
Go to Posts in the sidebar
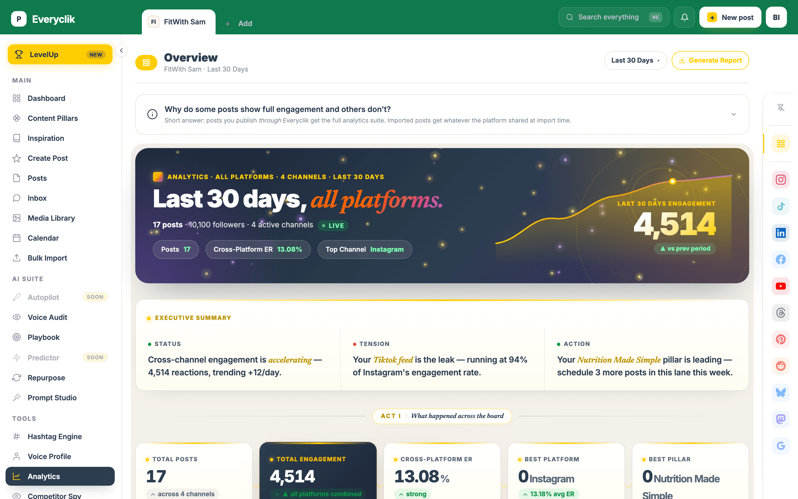60,178
